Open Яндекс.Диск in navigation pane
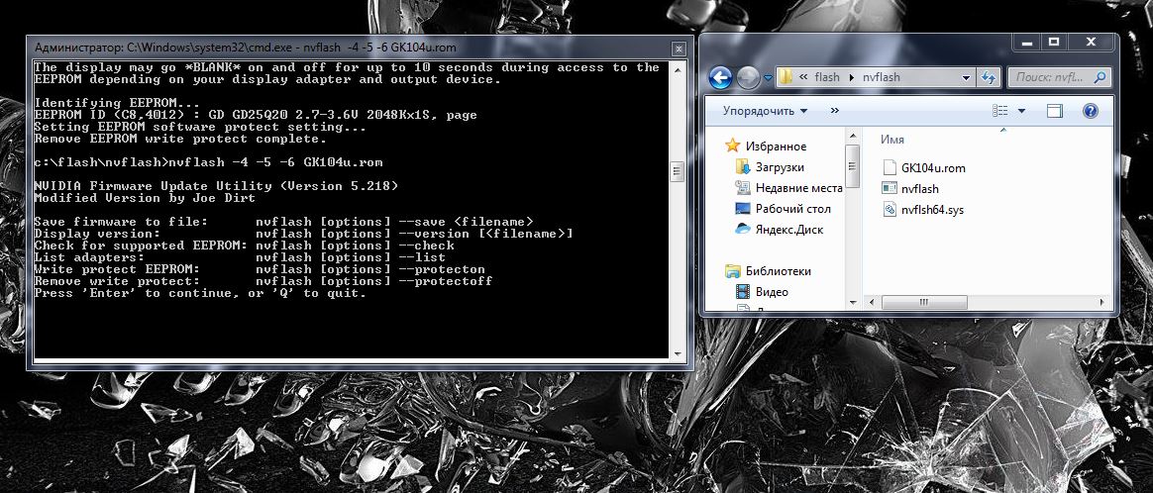 pyautogui.click(x=789, y=230)
